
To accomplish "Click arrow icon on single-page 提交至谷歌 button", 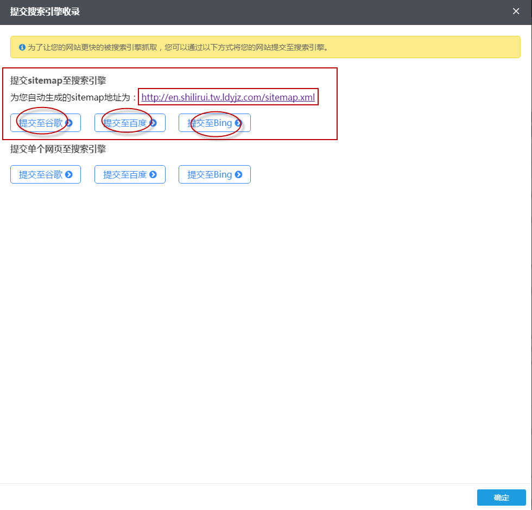I will (69, 175).
